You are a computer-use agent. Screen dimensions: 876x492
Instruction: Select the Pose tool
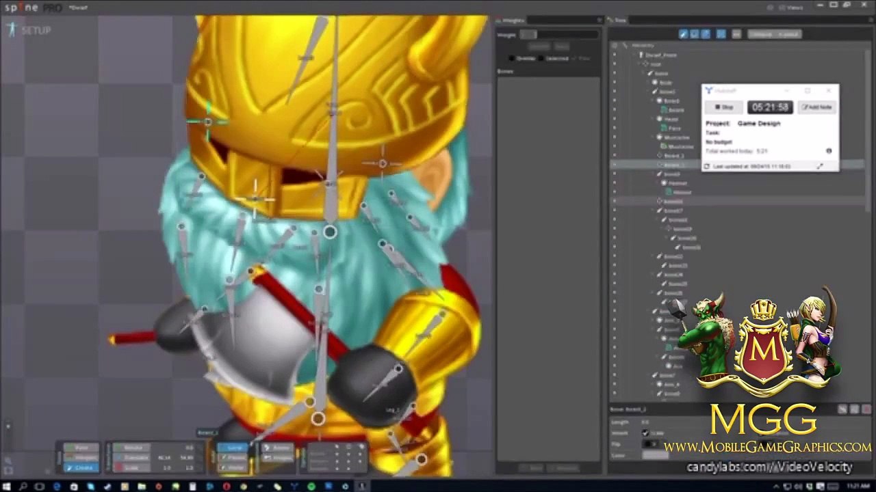81,448
